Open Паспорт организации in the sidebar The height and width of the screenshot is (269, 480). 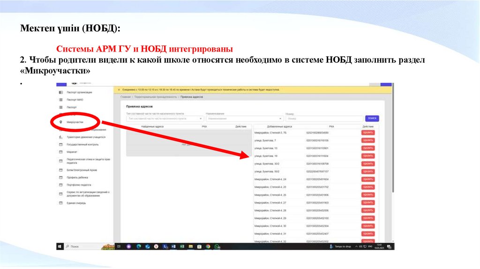pyautogui.click(x=79, y=92)
